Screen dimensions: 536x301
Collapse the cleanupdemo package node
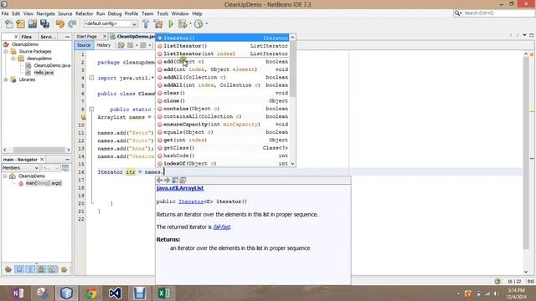(x=13, y=59)
